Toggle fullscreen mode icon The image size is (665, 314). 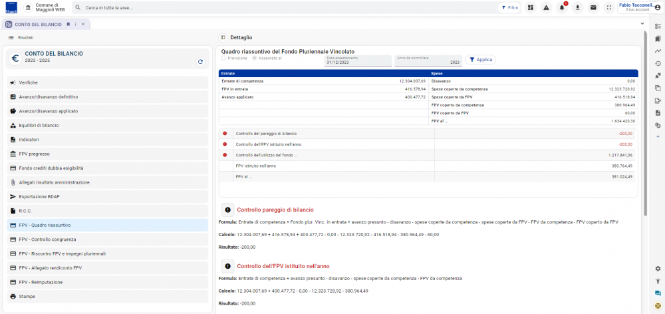[609, 7]
